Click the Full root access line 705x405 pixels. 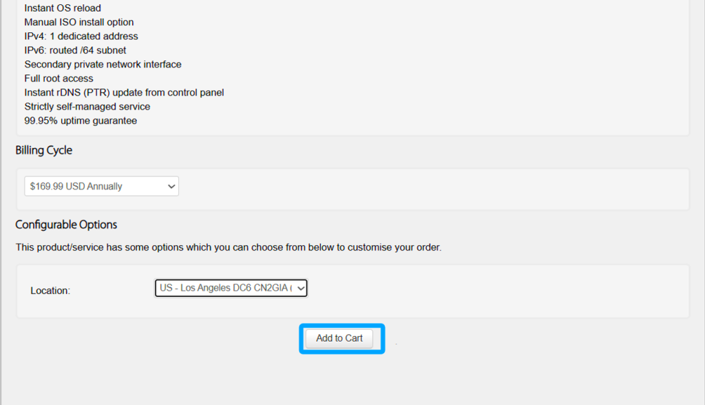[59, 79]
